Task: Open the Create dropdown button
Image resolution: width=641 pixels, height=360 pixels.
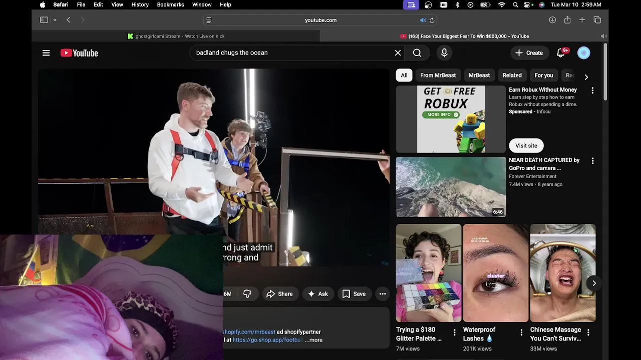Action: 529,52
